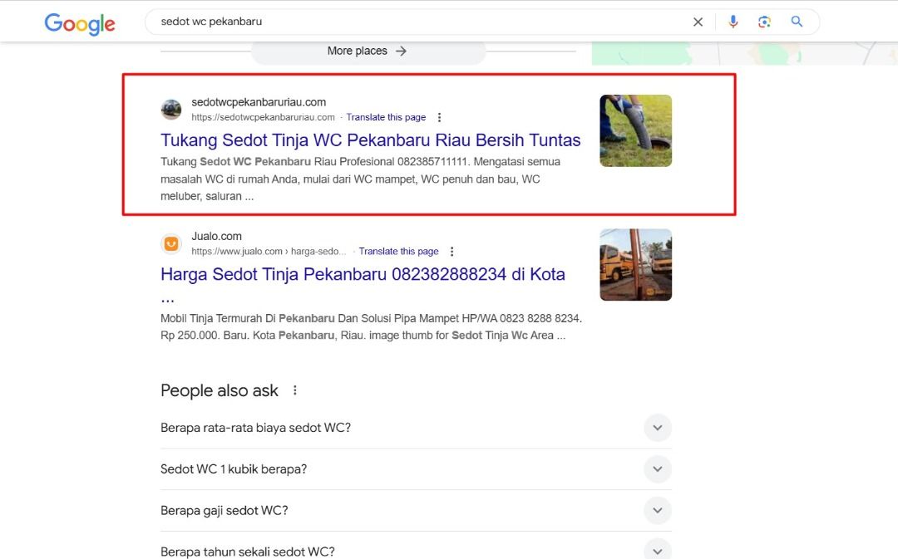898x559 pixels.
Task: Open Google Lens image search
Action: (x=764, y=22)
